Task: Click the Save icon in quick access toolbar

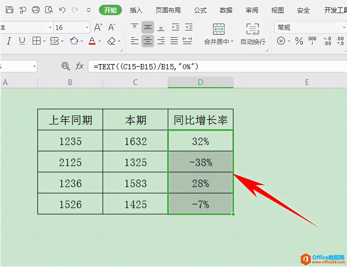Action: [x=9, y=10]
